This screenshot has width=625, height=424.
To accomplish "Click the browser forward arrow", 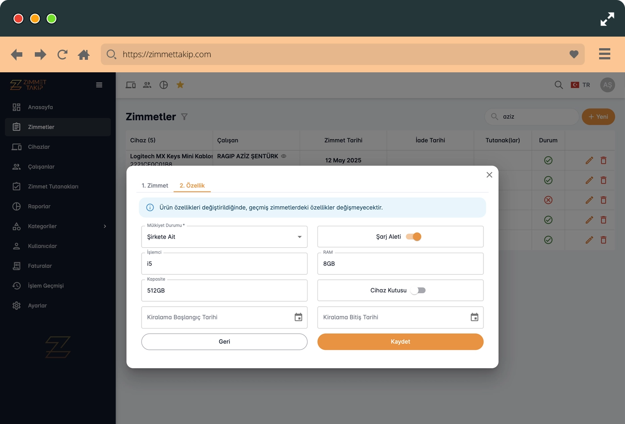I will (41, 54).
